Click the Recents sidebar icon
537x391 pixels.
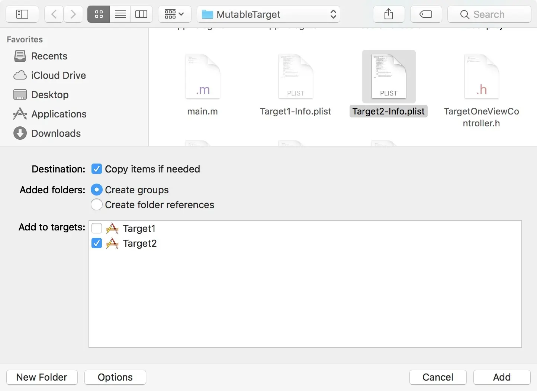click(20, 56)
